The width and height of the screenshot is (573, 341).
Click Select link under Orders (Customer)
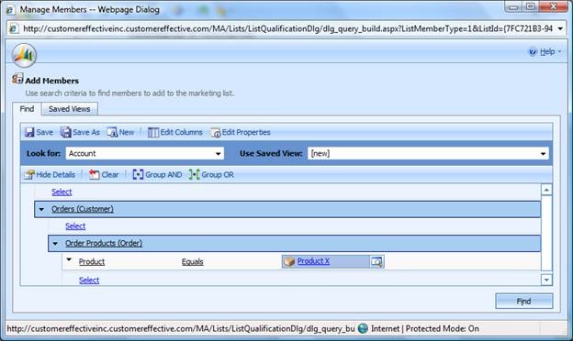coord(75,226)
